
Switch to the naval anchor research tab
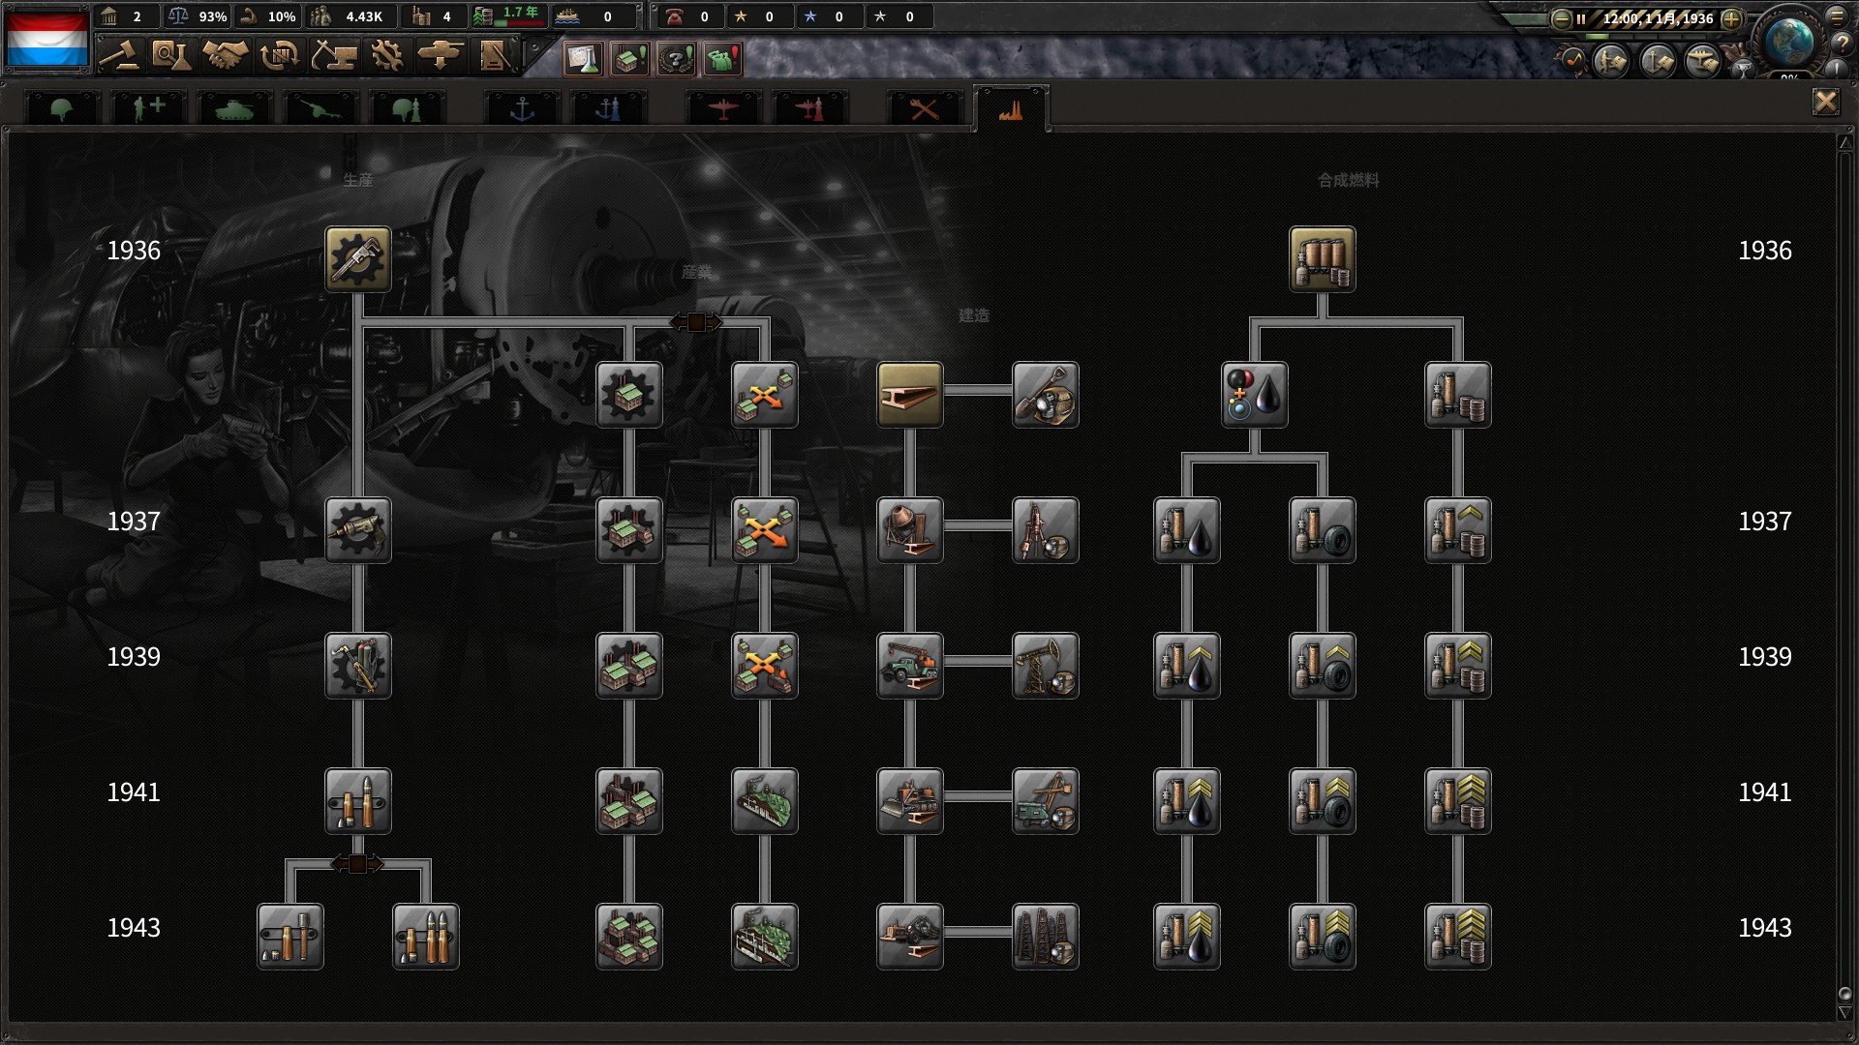click(x=521, y=108)
